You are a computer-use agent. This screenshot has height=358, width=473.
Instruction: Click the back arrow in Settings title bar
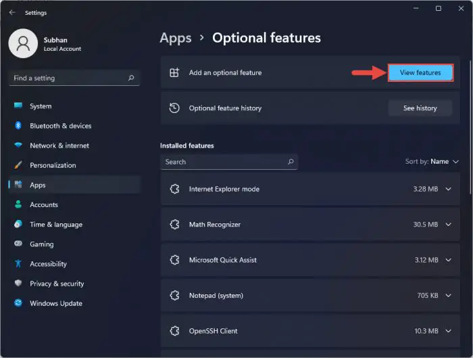(x=12, y=12)
